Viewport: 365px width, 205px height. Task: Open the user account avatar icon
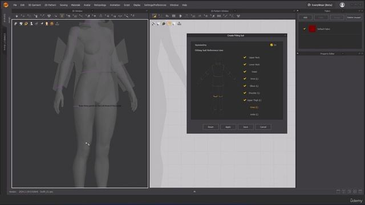342,5
